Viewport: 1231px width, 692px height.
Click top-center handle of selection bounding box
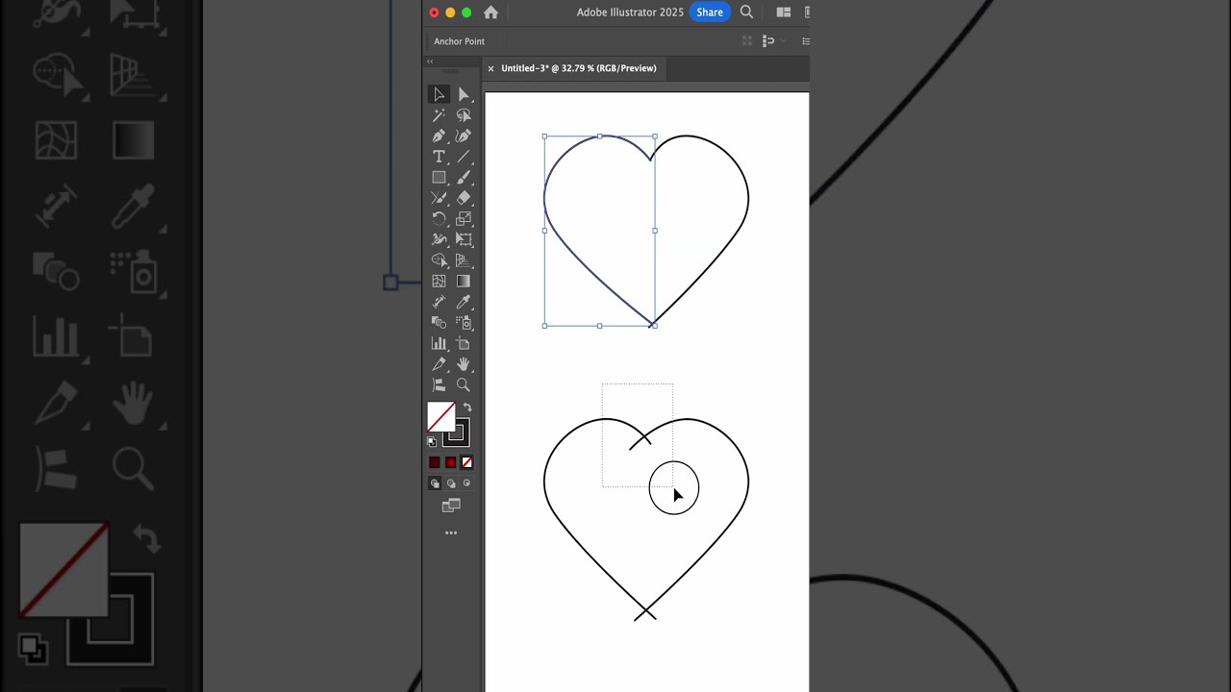[600, 136]
